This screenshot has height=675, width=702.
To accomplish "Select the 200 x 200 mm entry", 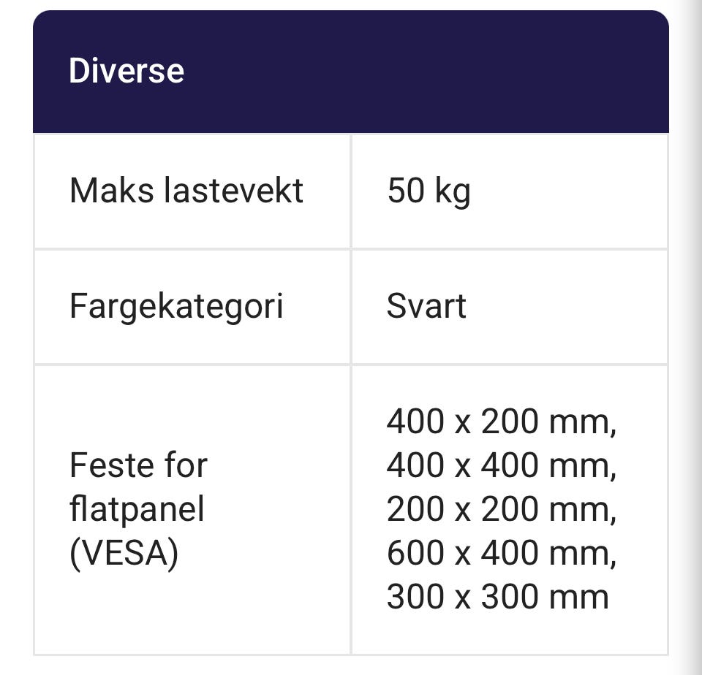I will pyautogui.click(x=502, y=509).
